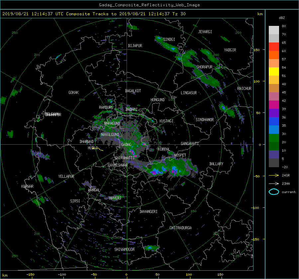The width and height of the screenshot is (299, 279).
Task: Select the blue 35 dBZ color swatch
Action: pos(274,121)
